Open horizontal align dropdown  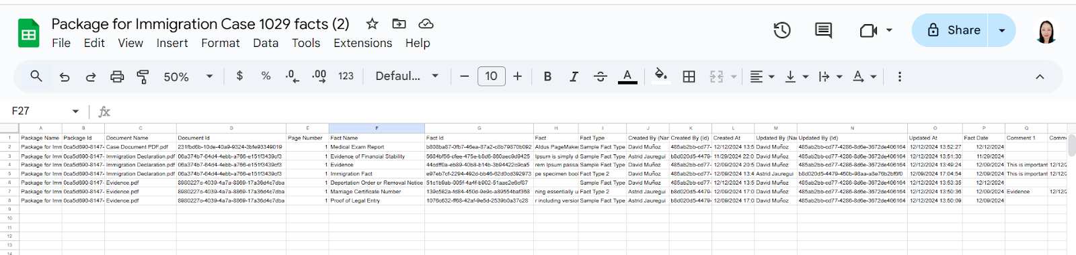coord(762,76)
